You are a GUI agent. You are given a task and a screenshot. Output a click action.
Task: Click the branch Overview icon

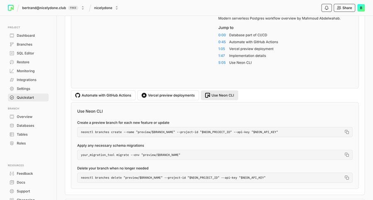click(12, 117)
